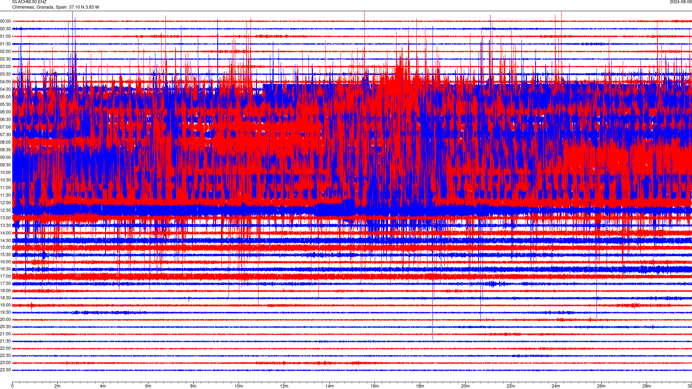The image size is (692, 389).
Task: Select the 01:00 trace time label
Action: click(5, 36)
